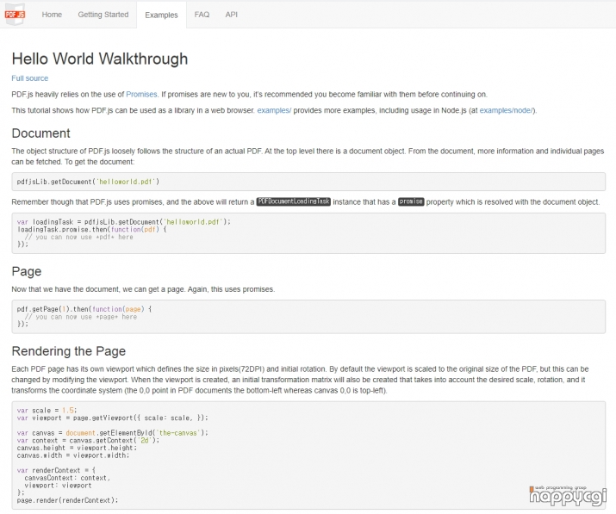Open the examples/ link
The width and height of the screenshot is (616, 514).
(x=274, y=110)
